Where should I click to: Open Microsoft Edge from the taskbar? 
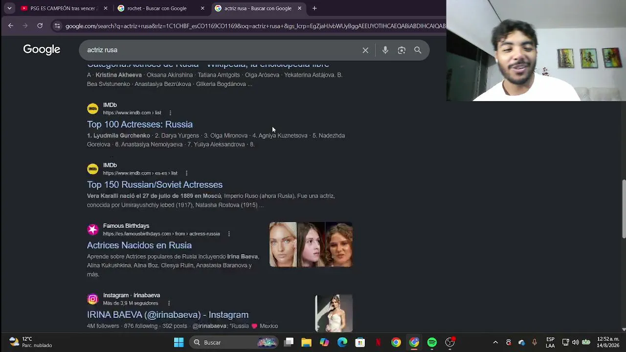point(342,342)
